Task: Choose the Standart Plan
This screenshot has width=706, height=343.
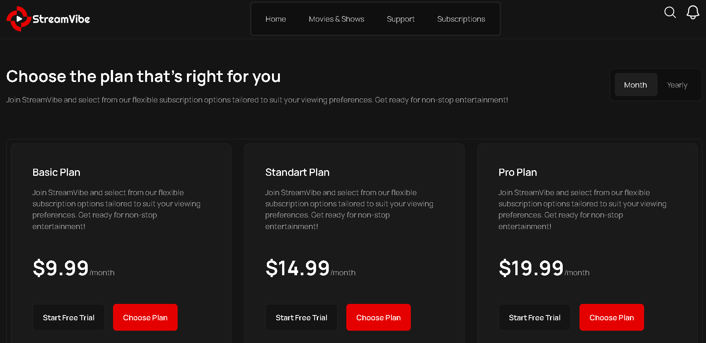Action: [378, 317]
